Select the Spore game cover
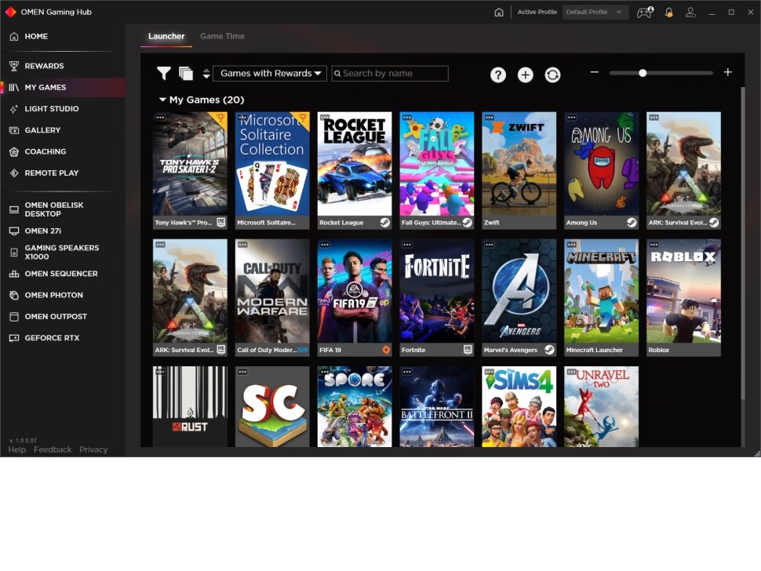Screen dimensions: 761x571 (355, 406)
